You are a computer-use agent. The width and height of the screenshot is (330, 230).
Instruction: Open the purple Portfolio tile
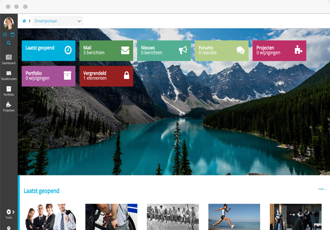pos(48,76)
